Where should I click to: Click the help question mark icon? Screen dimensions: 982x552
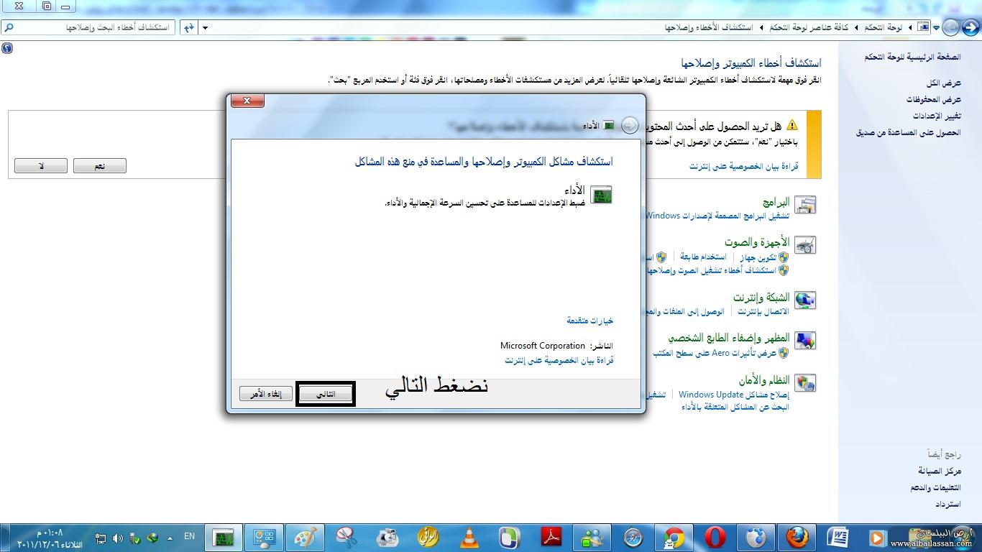click(x=7, y=49)
